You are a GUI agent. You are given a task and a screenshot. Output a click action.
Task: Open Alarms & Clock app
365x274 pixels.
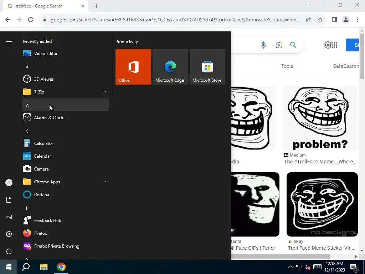(x=65, y=117)
